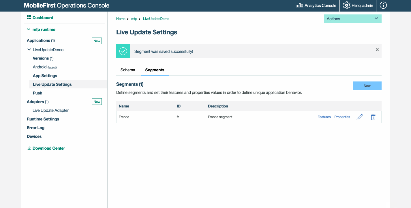Collapse the LiveUpdateDemo tree node
Viewport: 411px width, 208px height.
[x=29, y=50]
